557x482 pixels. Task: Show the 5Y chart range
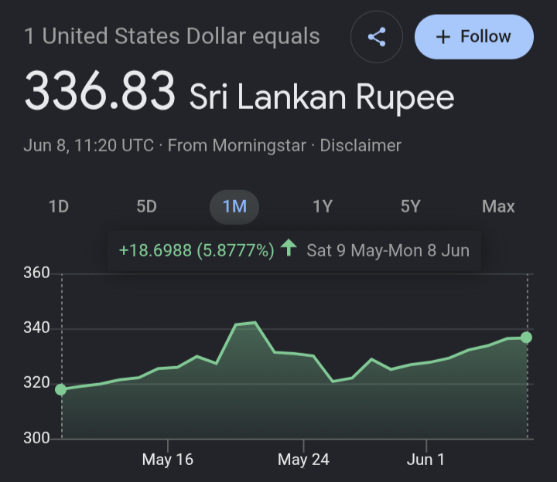410,207
